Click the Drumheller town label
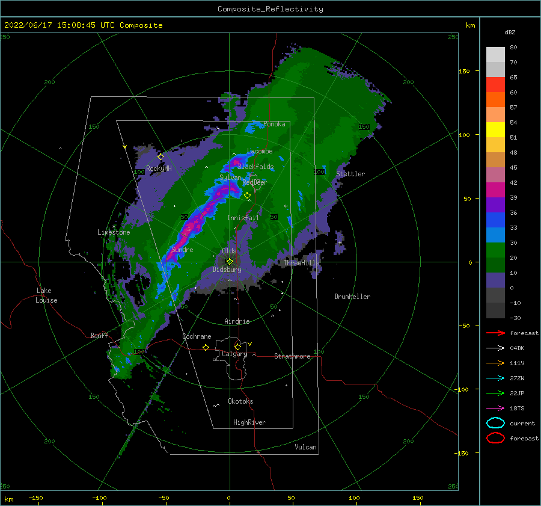 (352, 297)
